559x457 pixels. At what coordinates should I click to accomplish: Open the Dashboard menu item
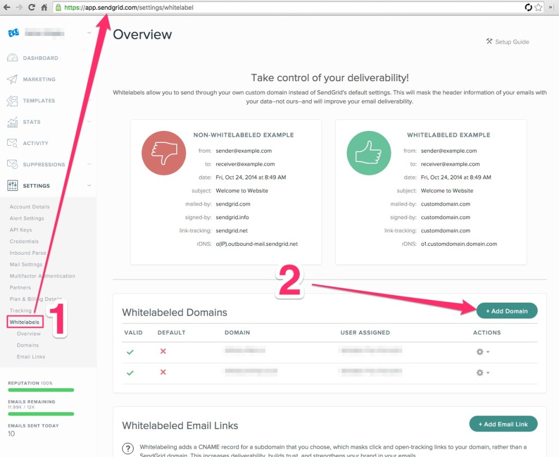(40, 58)
